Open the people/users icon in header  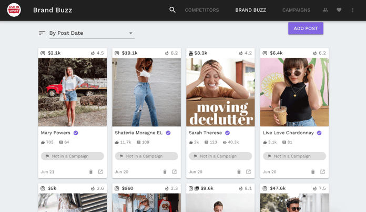326,10
